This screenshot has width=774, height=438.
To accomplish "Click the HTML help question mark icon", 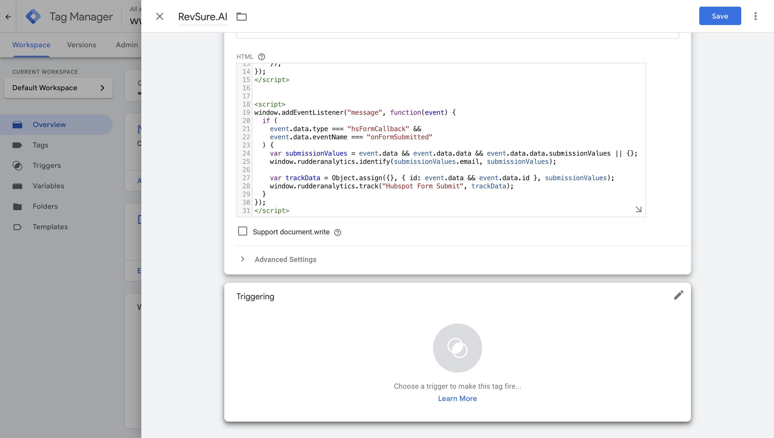I will coord(262,56).
